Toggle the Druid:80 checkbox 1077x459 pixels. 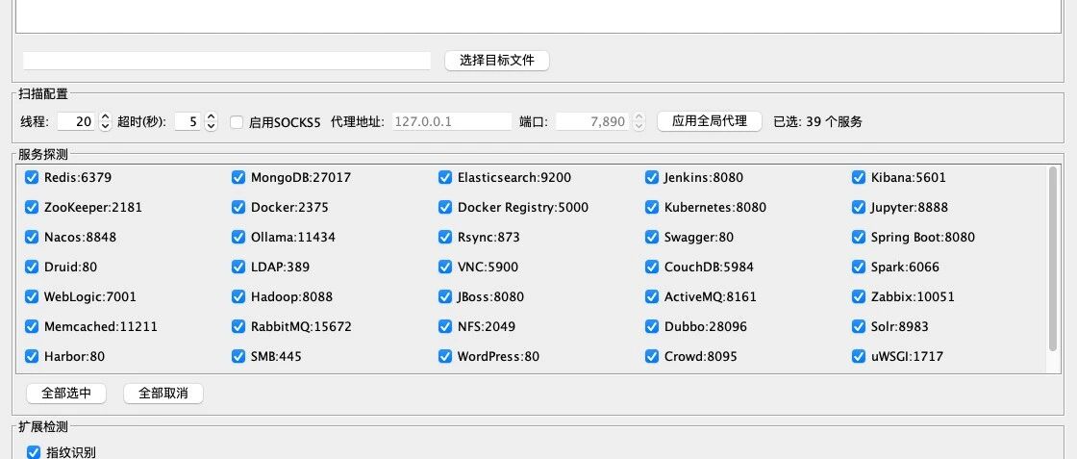[x=32, y=267]
